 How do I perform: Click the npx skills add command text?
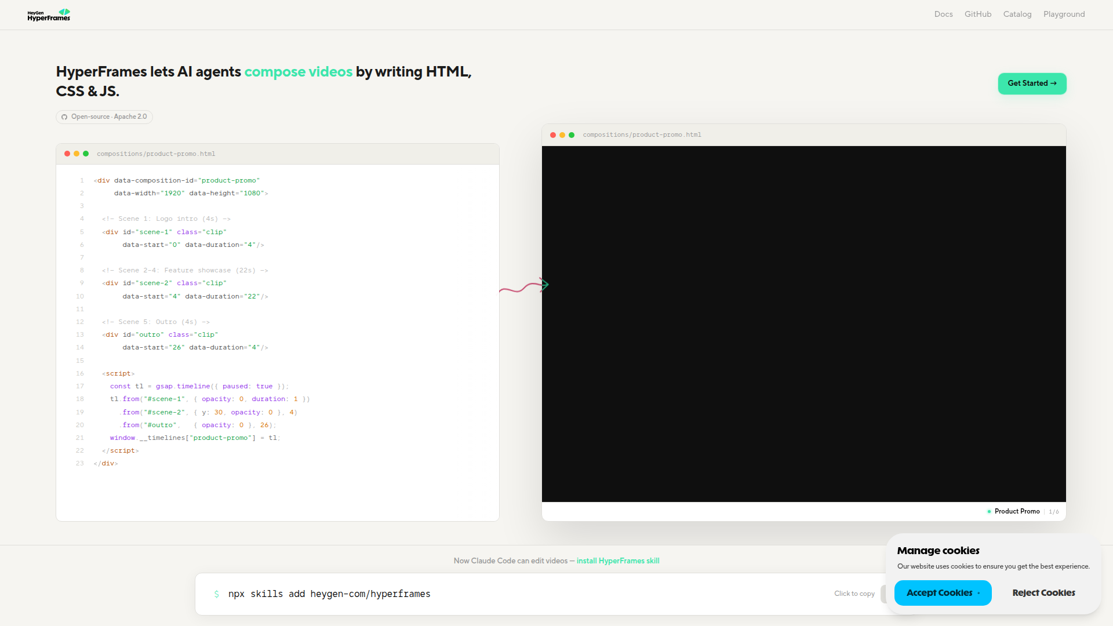click(x=329, y=594)
